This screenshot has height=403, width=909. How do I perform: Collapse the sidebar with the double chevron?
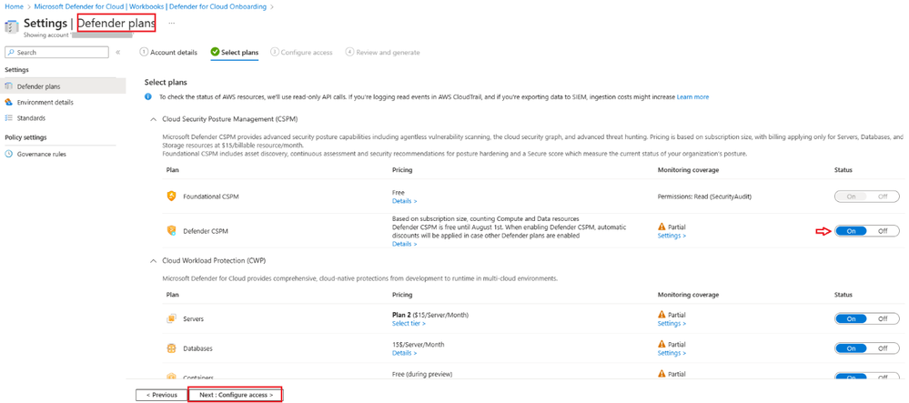point(117,52)
